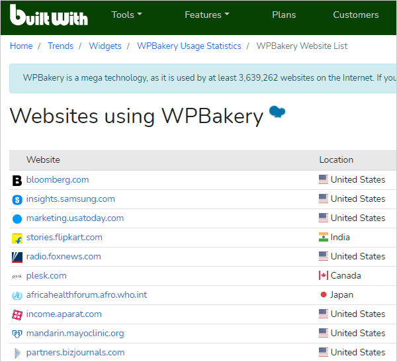This screenshot has height=362, width=397.
Task: Click the Canada flag in plesk.com row
Action: tap(324, 275)
